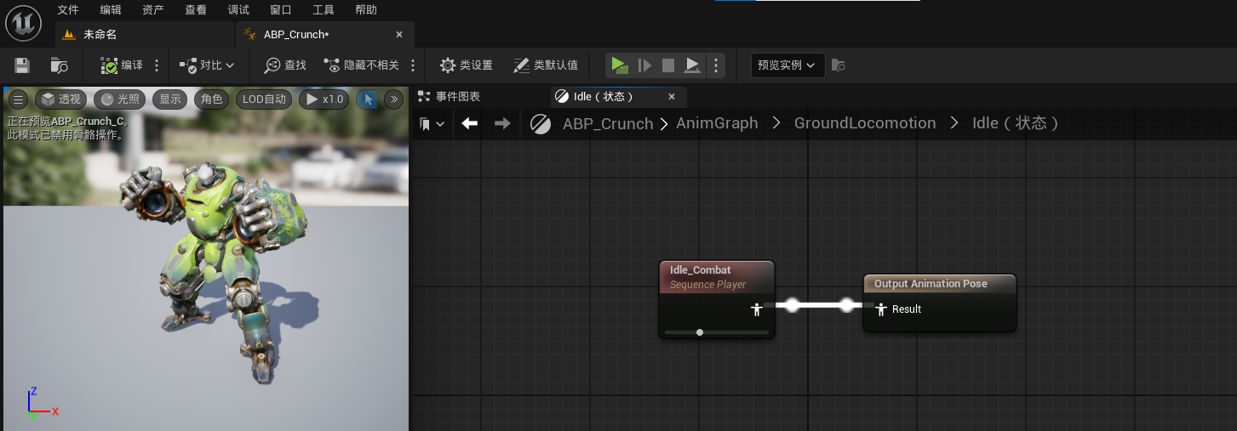Image resolution: width=1237 pixels, height=431 pixels.
Task: Open the LOD自动 menu
Action: click(265, 99)
